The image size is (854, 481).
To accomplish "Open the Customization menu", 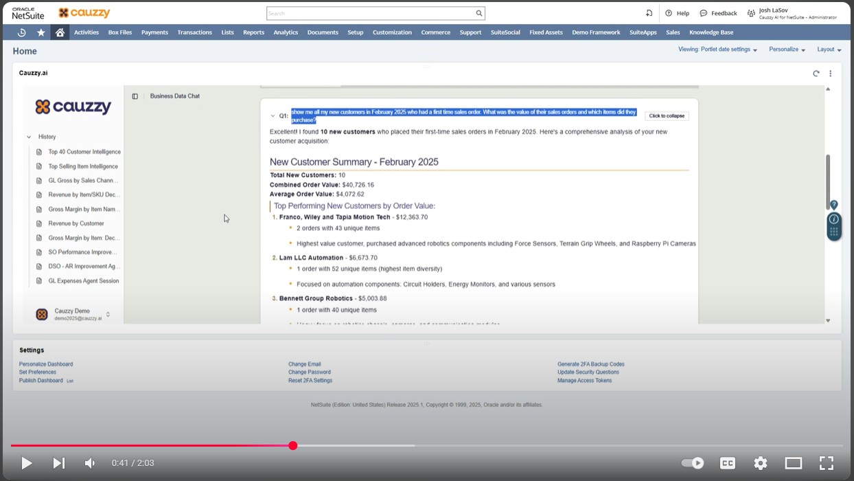I will click(392, 32).
